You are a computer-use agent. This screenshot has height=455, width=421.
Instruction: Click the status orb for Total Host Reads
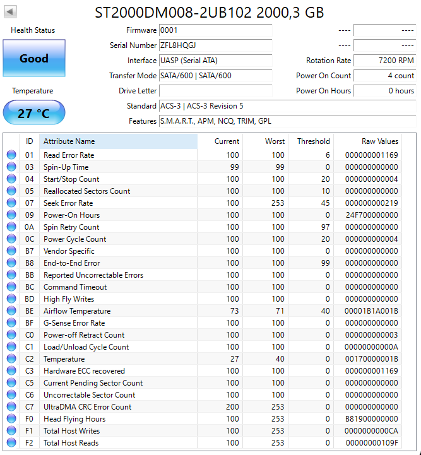(11, 443)
